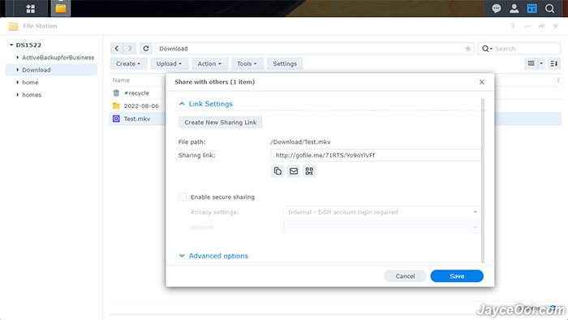
Task: Close the Share with others dialog
Action: pos(482,82)
